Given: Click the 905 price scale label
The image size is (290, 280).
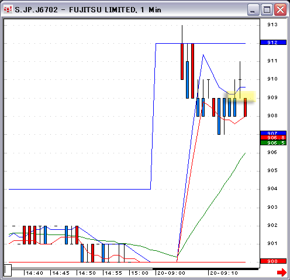Looking at the screenshot, I should (272, 170).
